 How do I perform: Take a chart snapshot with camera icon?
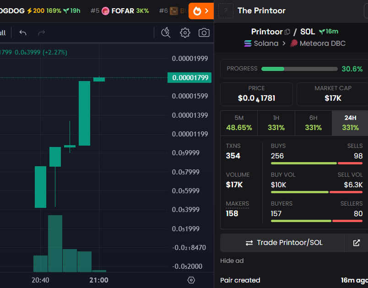point(204,33)
